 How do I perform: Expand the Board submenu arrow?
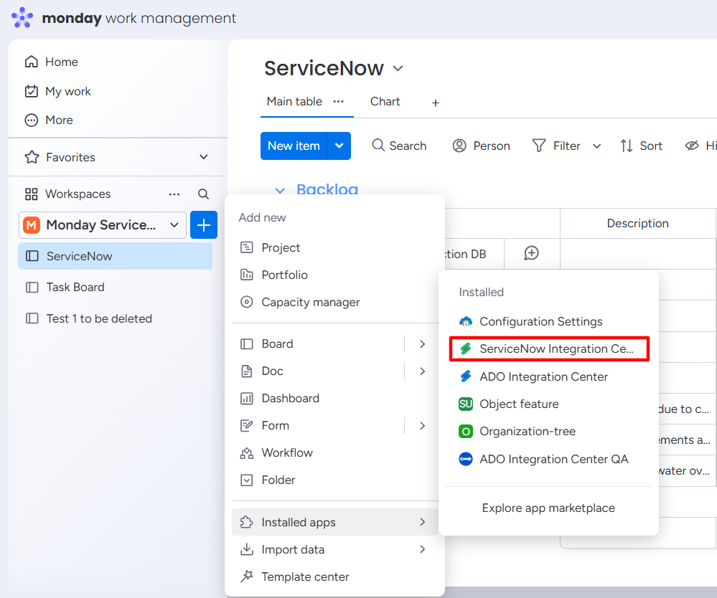point(422,344)
